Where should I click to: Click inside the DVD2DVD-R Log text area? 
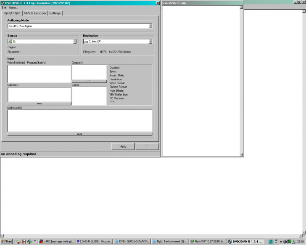coord(201,81)
